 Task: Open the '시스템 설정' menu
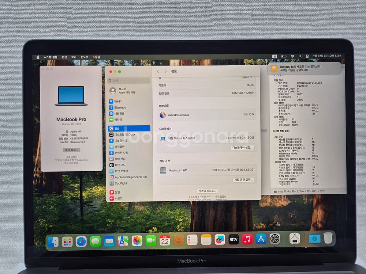[51, 57]
